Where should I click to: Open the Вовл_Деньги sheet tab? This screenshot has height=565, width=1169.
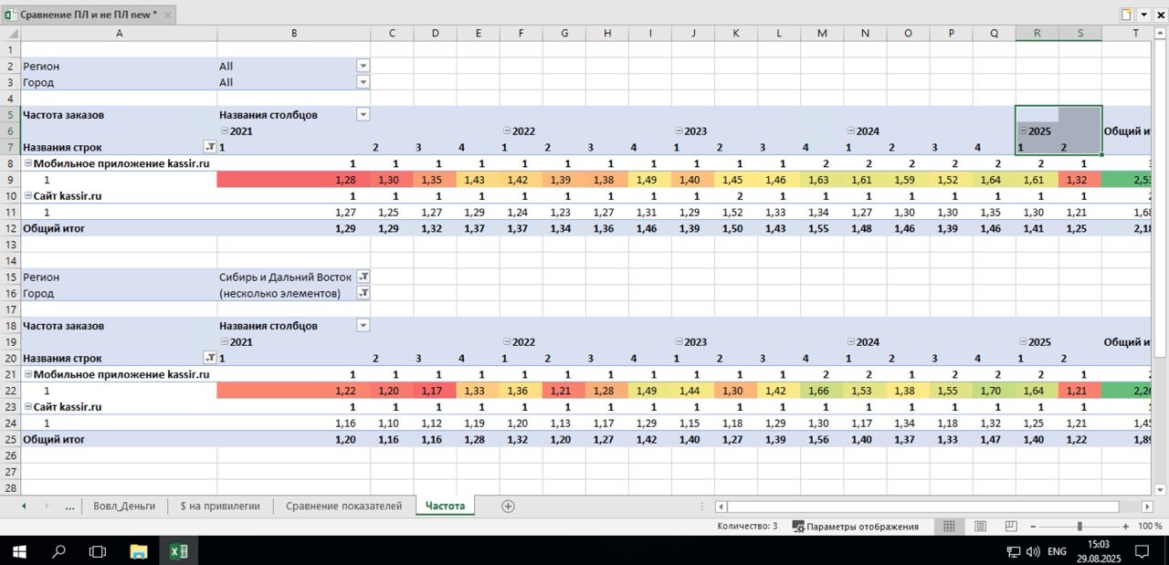[124, 506]
